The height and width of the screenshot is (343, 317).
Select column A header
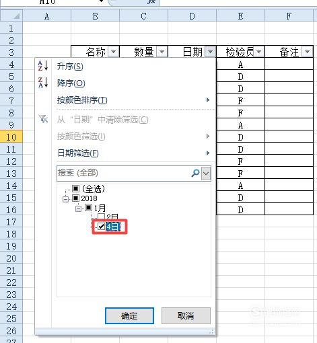[x=46, y=16]
